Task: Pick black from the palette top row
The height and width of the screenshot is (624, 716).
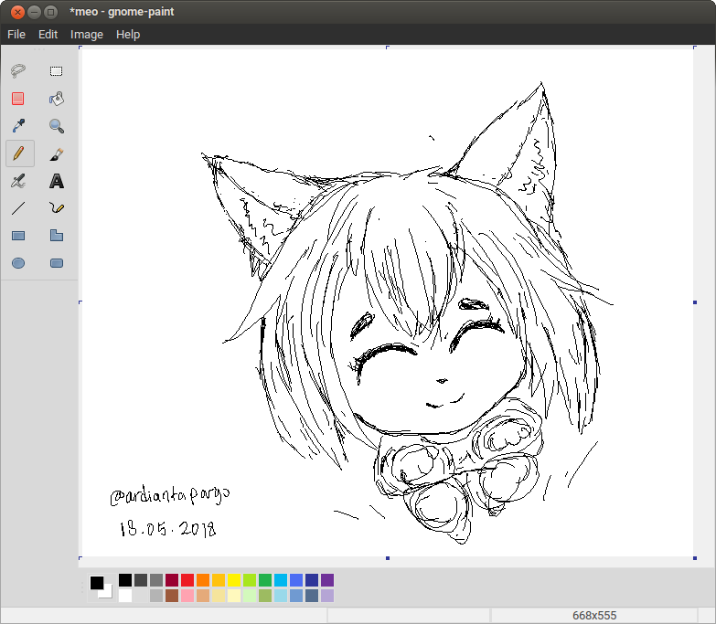Action: point(125,580)
